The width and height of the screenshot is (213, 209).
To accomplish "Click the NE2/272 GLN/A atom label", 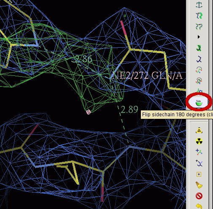I will tap(147, 75).
